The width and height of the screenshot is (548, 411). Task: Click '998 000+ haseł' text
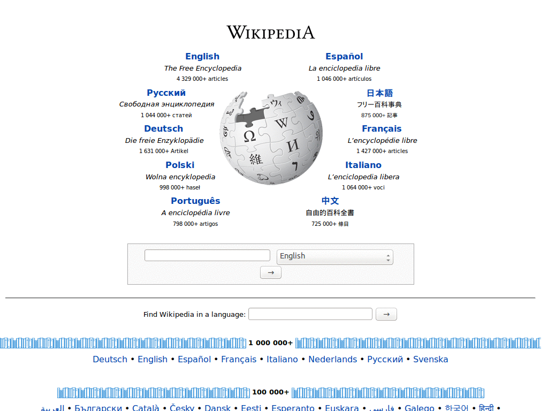(180, 187)
